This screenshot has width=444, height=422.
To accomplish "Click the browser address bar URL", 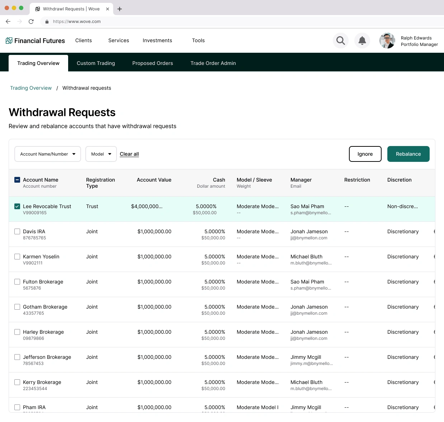I will pyautogui.click(x=77, y=22).
